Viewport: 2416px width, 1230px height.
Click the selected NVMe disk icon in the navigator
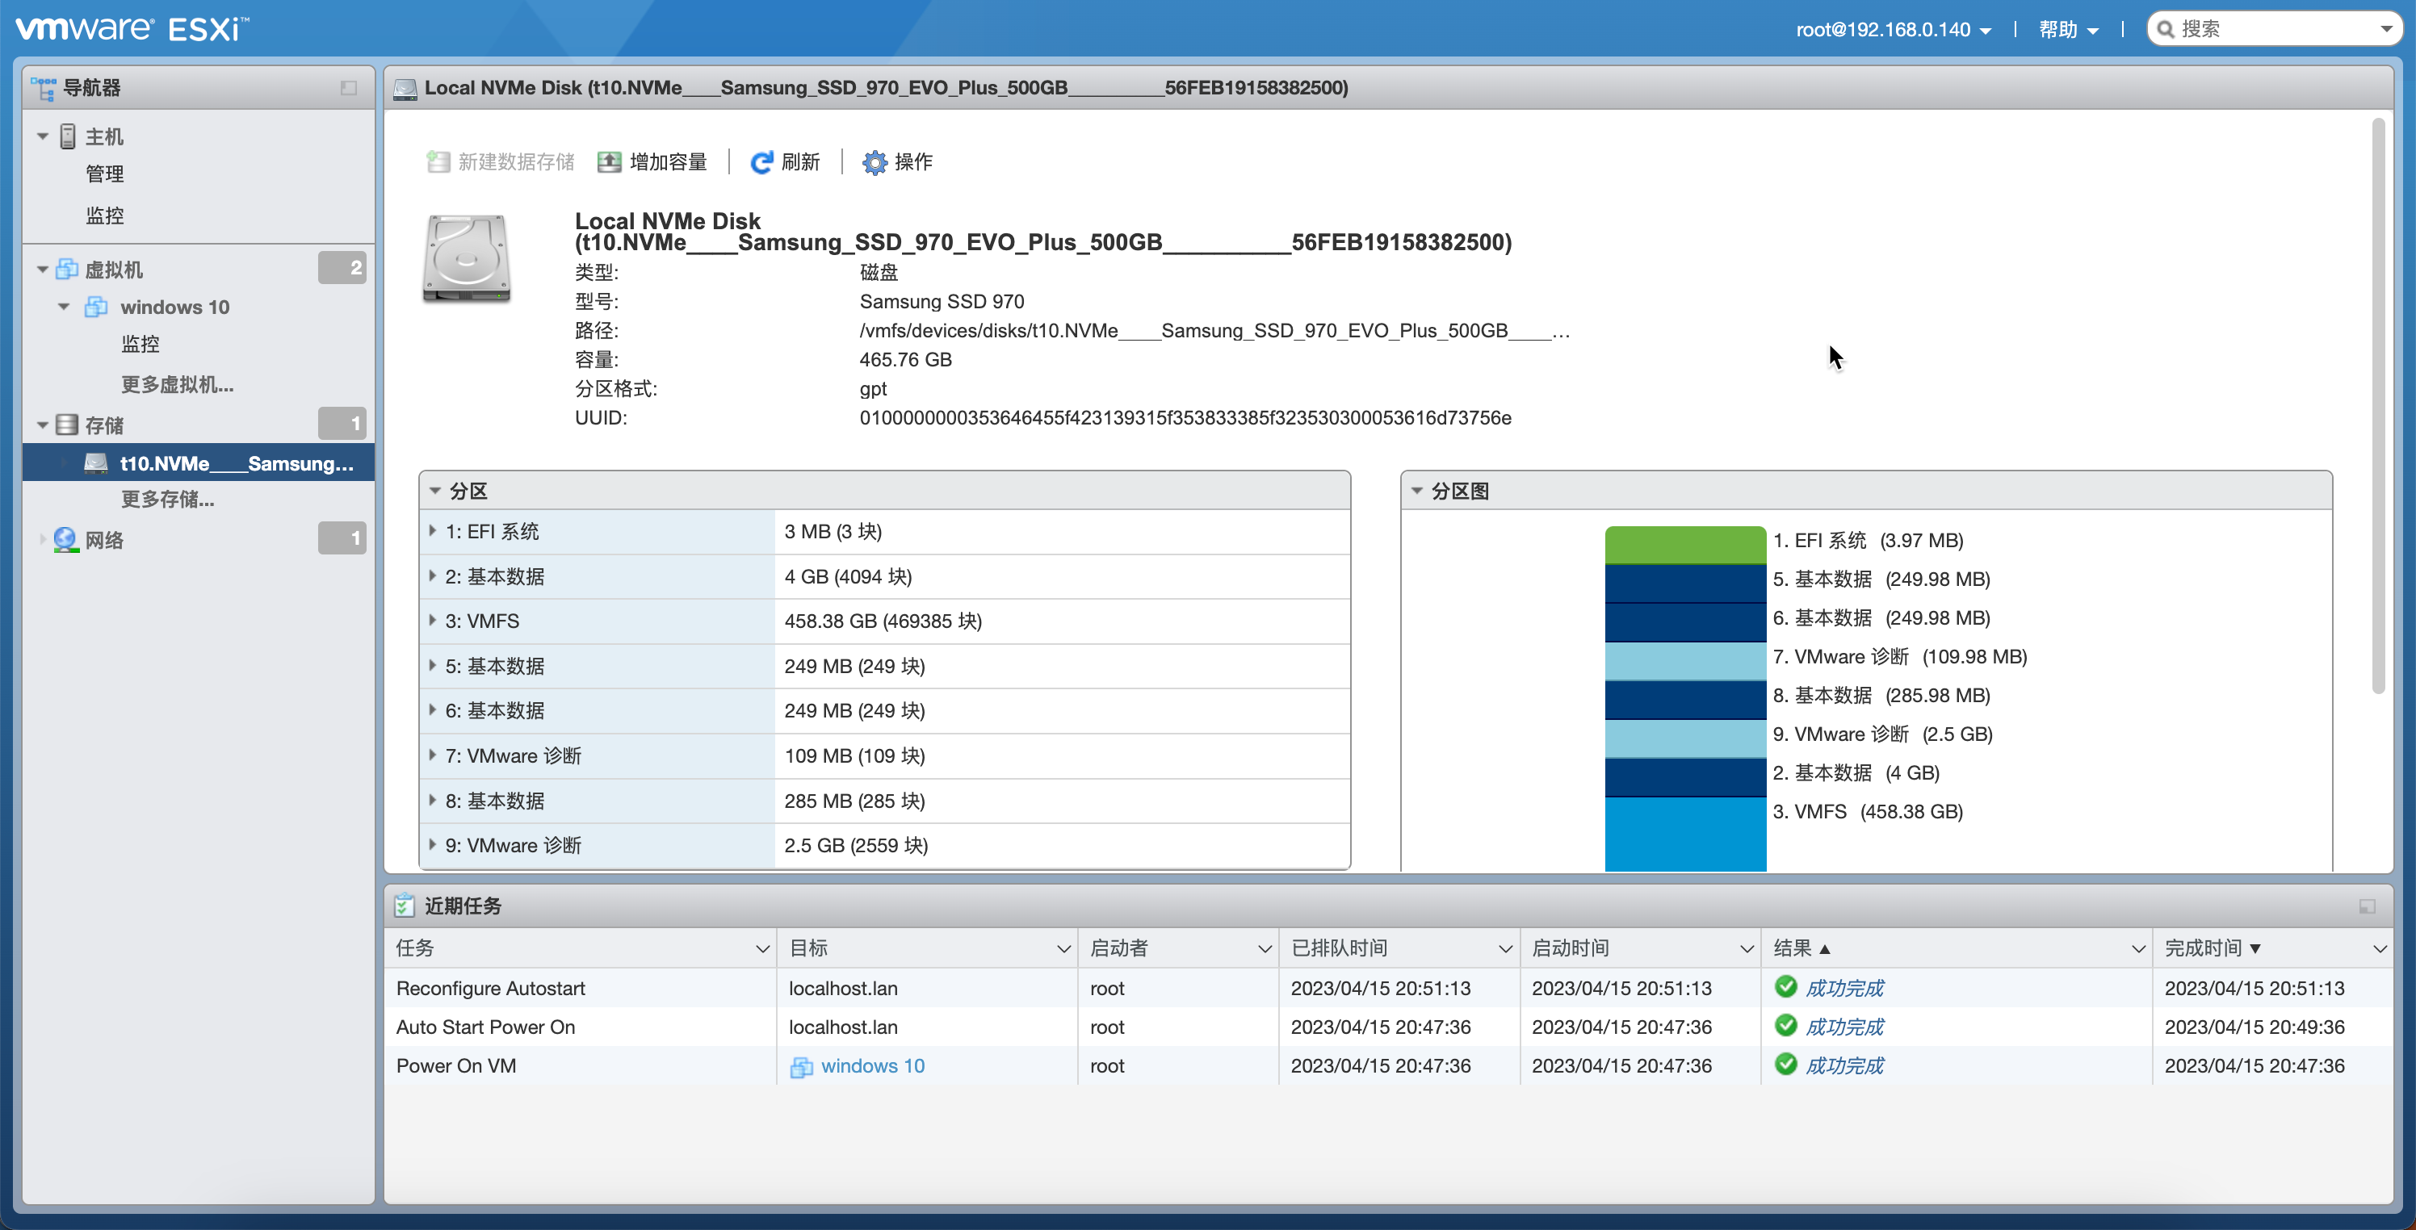pos(95,463)
